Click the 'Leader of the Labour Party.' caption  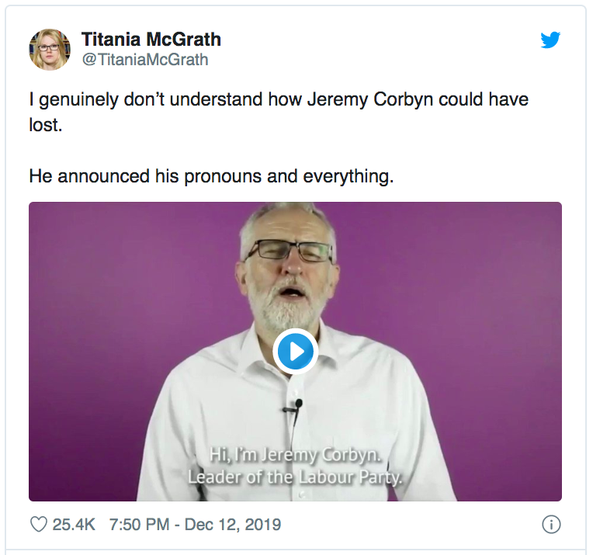(296, 477)
